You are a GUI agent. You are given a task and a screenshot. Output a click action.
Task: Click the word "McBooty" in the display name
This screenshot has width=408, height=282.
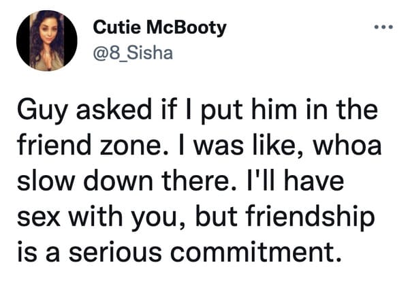click(187, 28)
